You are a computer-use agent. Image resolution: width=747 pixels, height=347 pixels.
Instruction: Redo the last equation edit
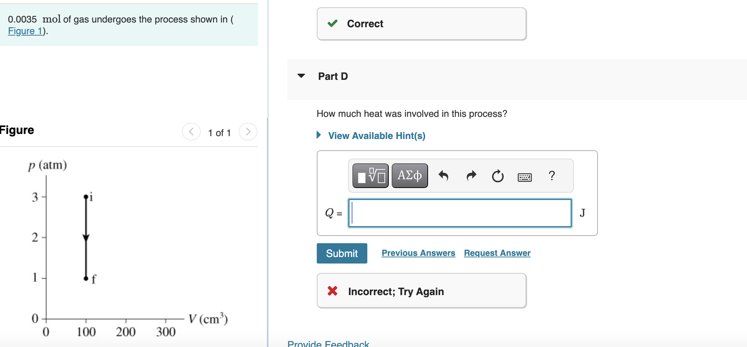click(471, 176)
